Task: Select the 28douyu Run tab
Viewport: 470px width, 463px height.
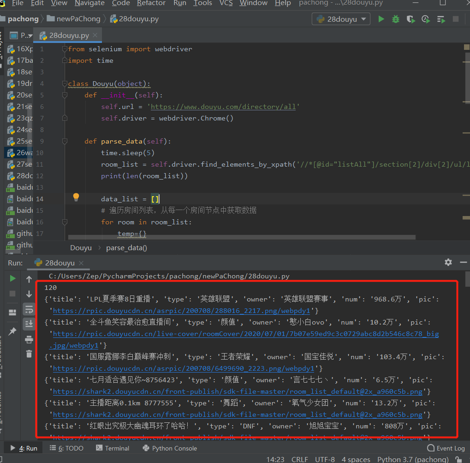Action: click(x=59, y=263)
